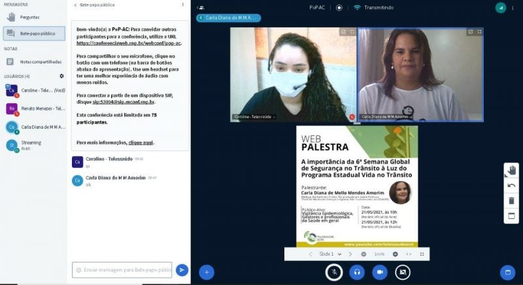Click the raise hand tool icon
523x285 pixels.
[511, 170]
